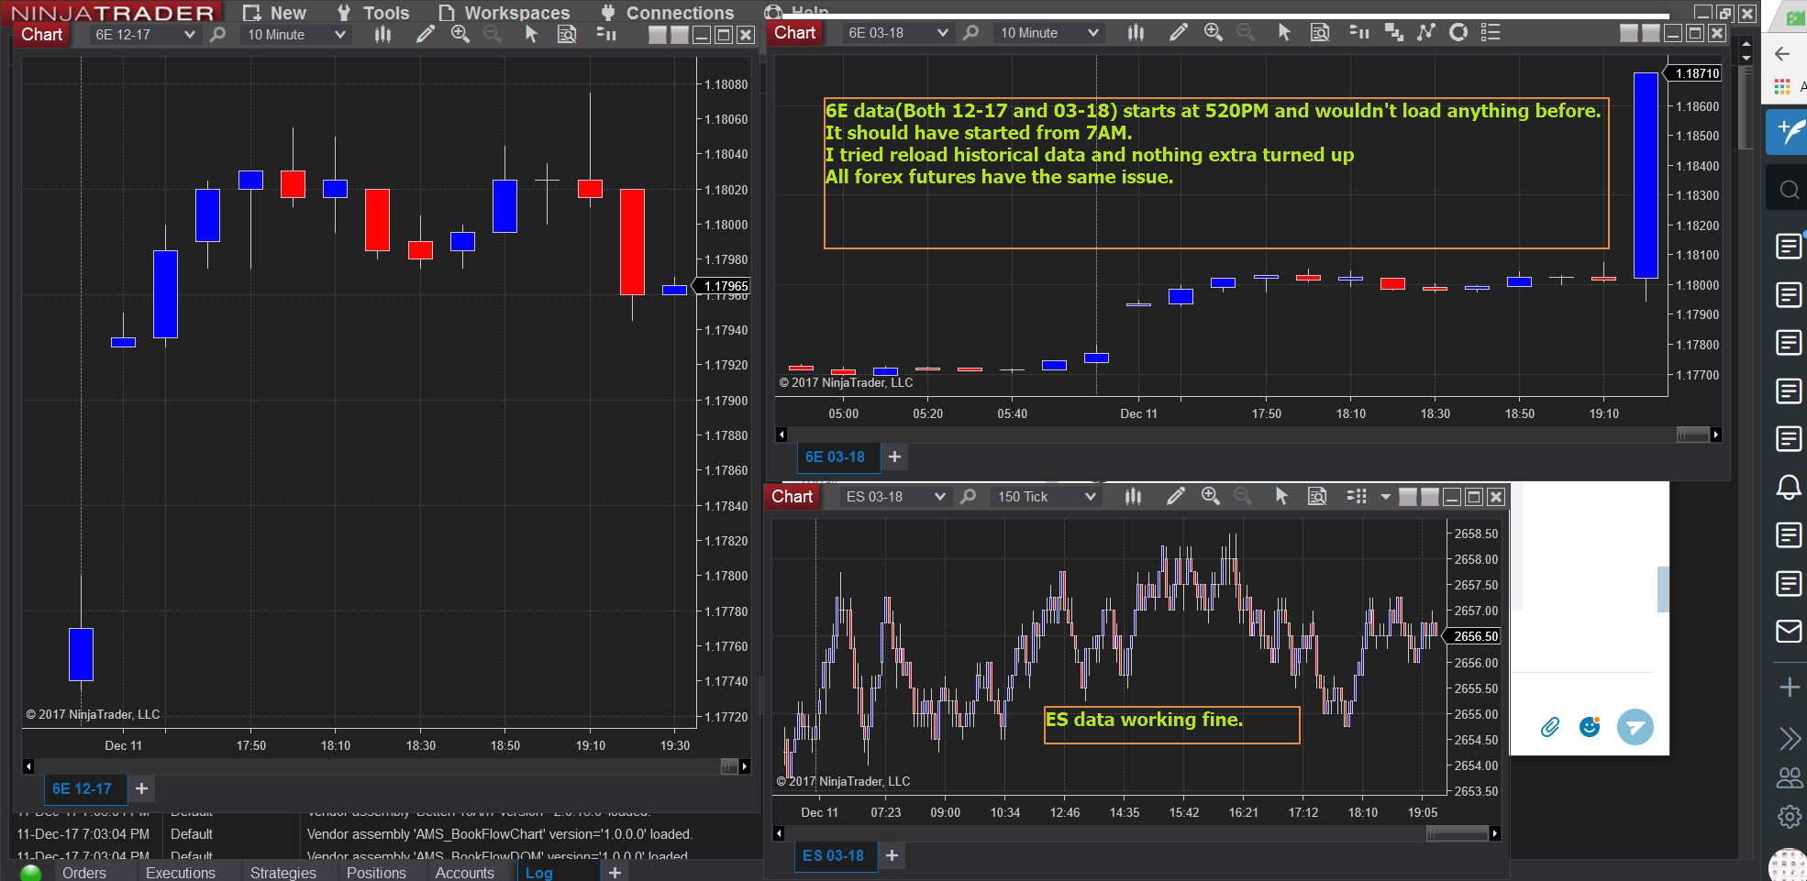Viewport: 1807px width, 881px height.
Task: Open the Workspaces menu
Action: click(x=504, y=13)
